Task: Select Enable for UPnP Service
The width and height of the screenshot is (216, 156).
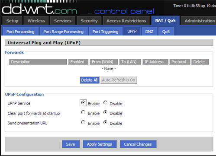Action: click(83, 102)
